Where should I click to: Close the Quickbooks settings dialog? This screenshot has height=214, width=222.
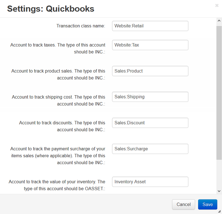[217, 6]
